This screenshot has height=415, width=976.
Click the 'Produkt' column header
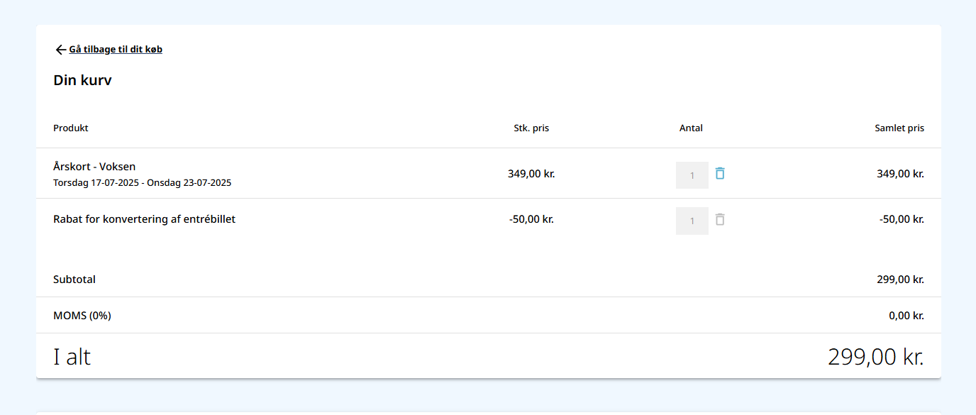point(71,128)
